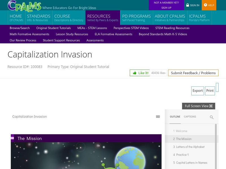Click the CPALMS logo
Image resolution: width=226 pixels, height=169 pixels.
[x=24, y=5]
